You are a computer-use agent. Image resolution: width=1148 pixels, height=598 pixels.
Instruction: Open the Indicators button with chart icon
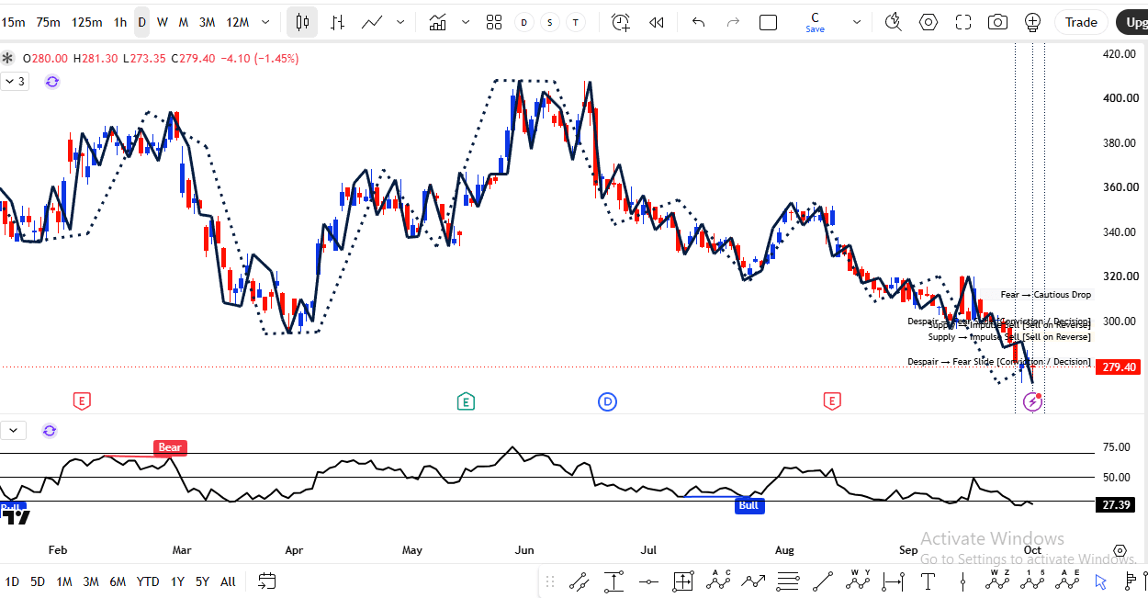[438, 22]
